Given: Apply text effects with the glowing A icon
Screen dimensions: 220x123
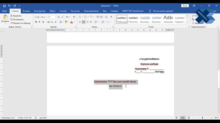Looking at the screenshot, I should pos(61,22).
